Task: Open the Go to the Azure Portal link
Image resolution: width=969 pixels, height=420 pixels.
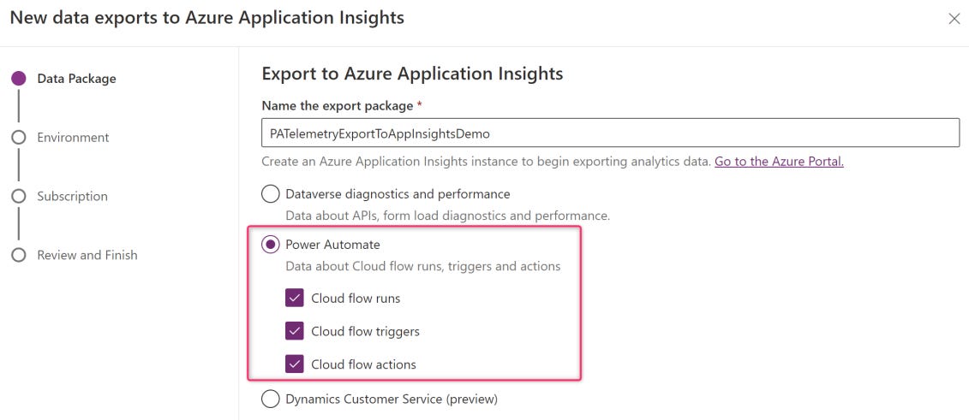Action: click(779, 162)
